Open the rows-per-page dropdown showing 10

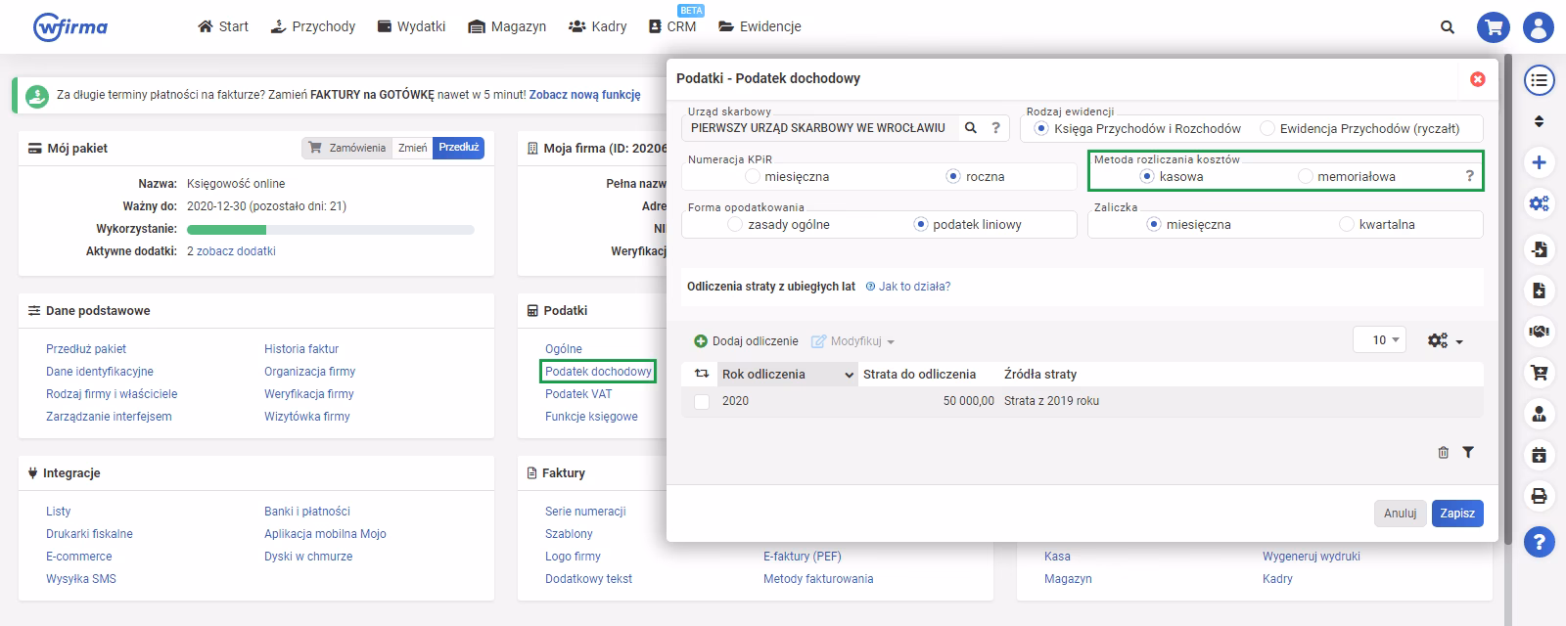pyautogui.click(x=1379, y=340)
